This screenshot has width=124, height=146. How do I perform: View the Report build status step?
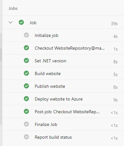click(63, 137)
